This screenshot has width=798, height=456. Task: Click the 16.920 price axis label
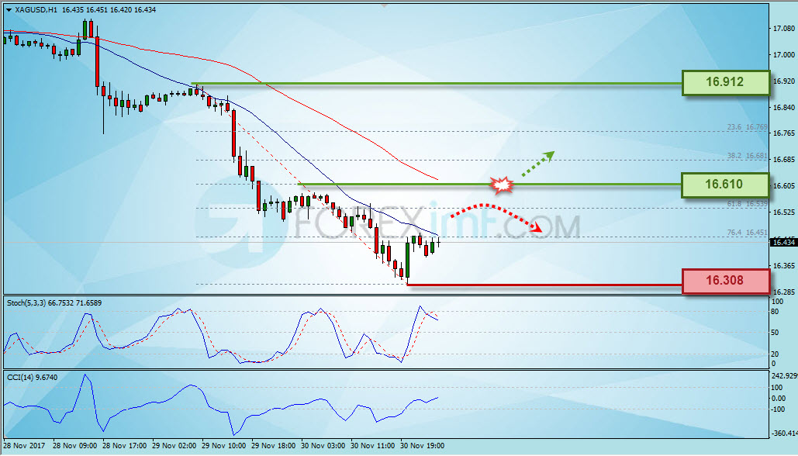[784, 81]
